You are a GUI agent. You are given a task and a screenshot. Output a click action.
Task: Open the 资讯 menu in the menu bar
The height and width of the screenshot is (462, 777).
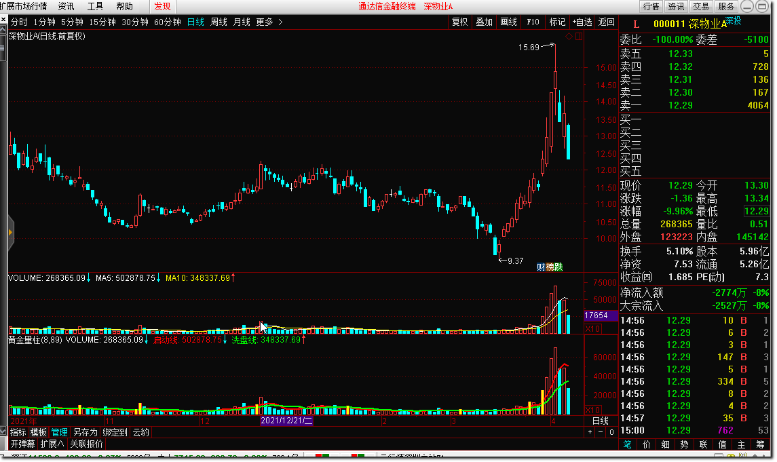click(x=66, y=6)
